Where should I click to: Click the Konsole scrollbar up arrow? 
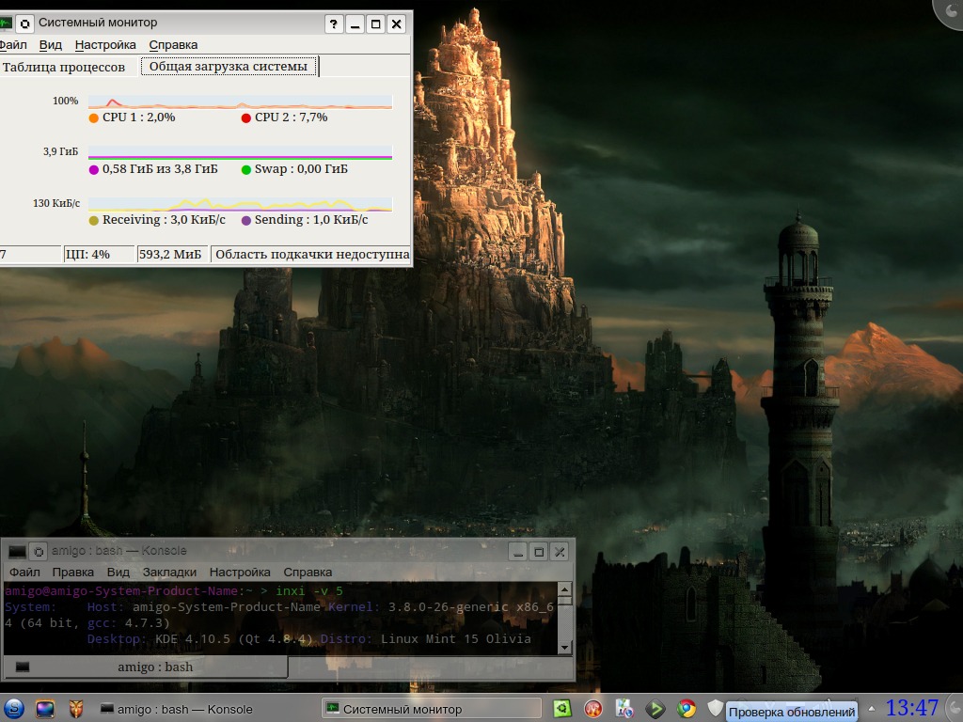coord(565,589)
